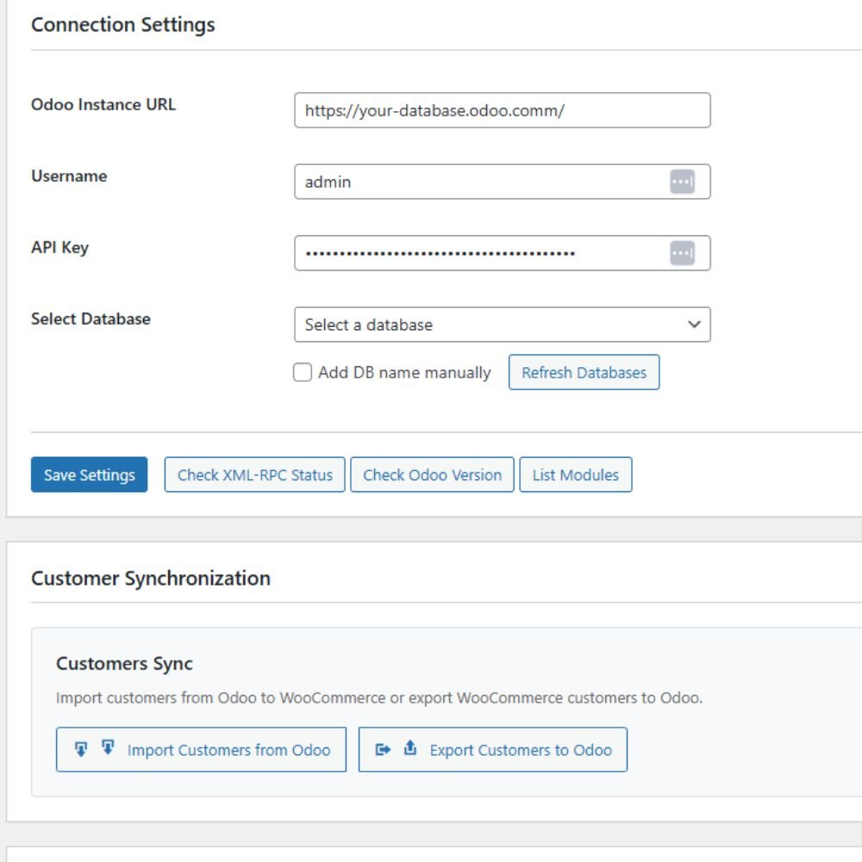Click the password manager icon in API Key field
862x862 pixels.
682,253
